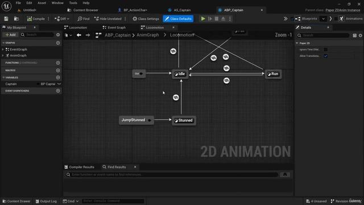Open the Help menu
This screenshot has width=364, height=205.
(86, 3)
